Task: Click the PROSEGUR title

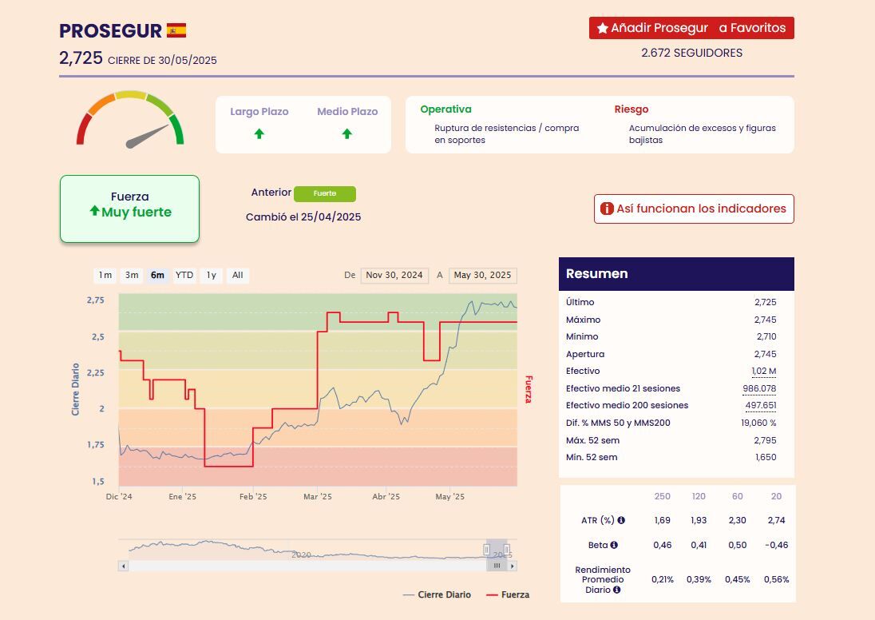Action: [110, 30]
